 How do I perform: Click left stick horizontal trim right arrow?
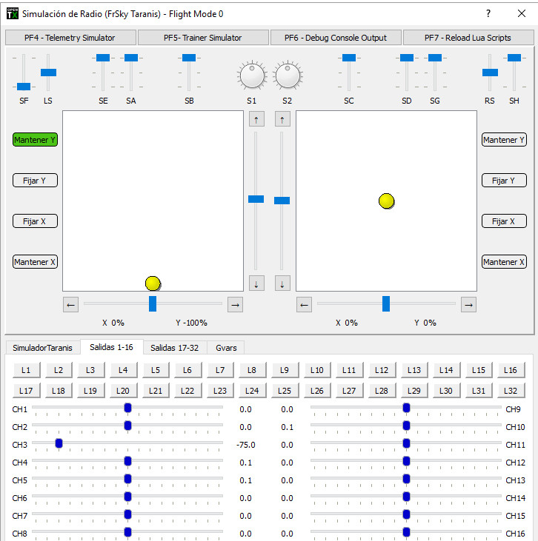235,304
